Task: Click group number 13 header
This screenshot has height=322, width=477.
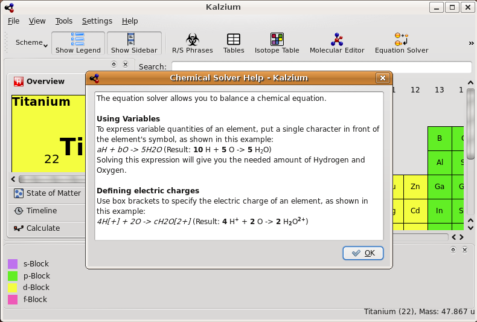Action: 440,90
